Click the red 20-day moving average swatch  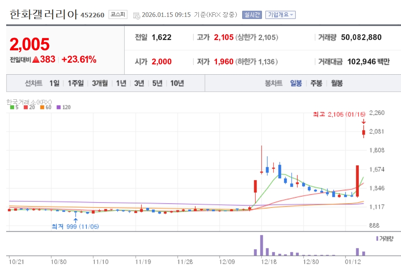tap(26, 107)
